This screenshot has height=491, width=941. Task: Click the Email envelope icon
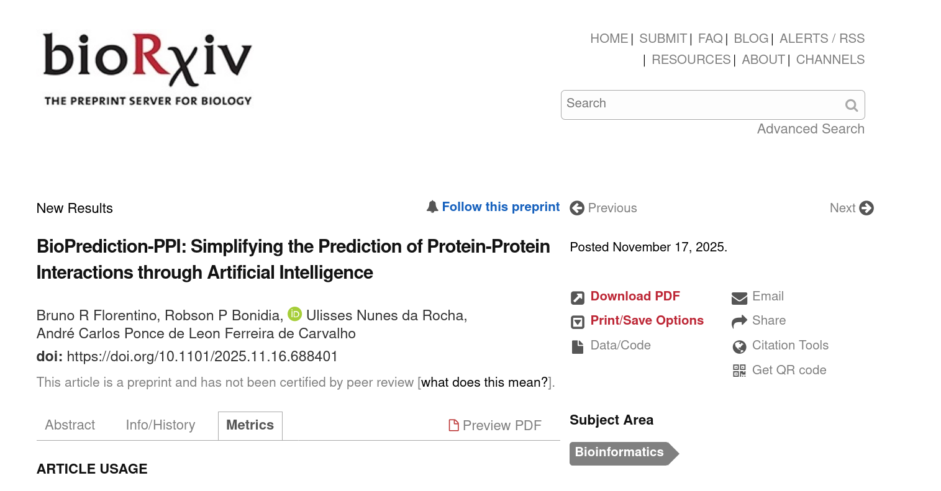[739, 297]
